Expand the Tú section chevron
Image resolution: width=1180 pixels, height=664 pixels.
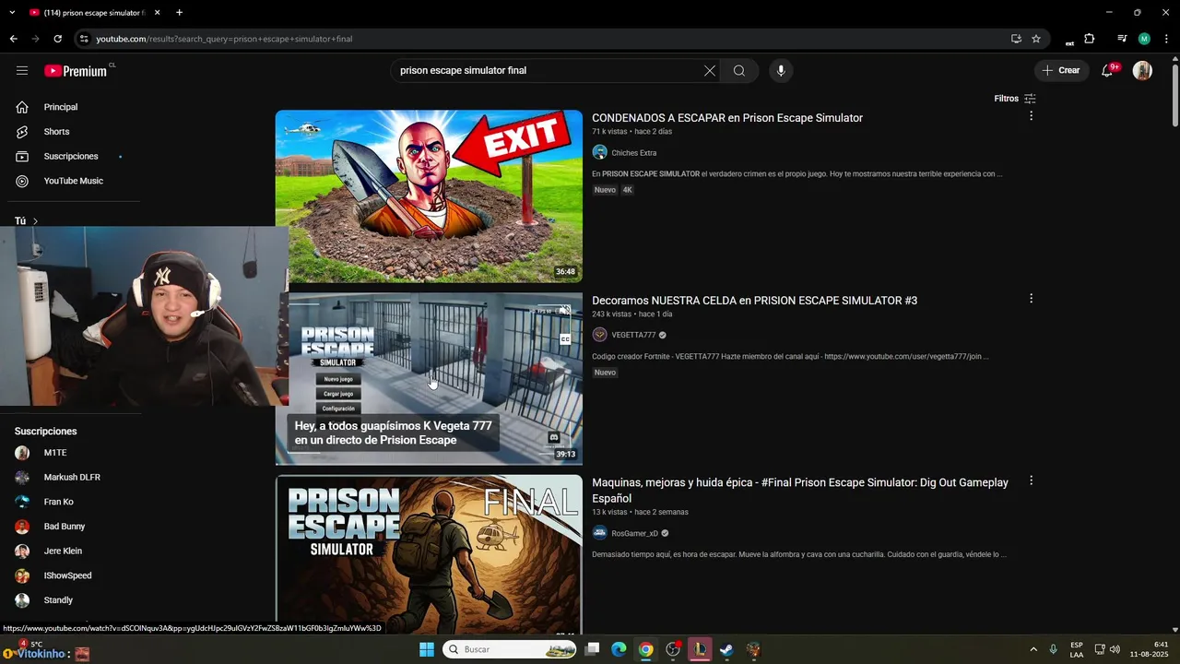(35, 221)
